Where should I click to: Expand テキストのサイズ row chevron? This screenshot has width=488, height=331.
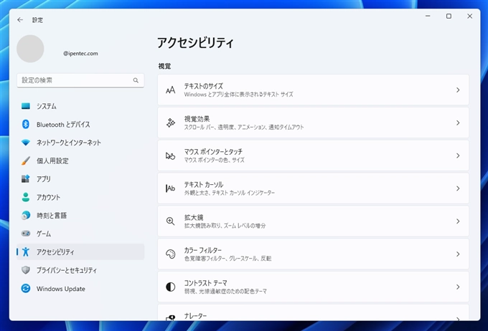[458, 90]
